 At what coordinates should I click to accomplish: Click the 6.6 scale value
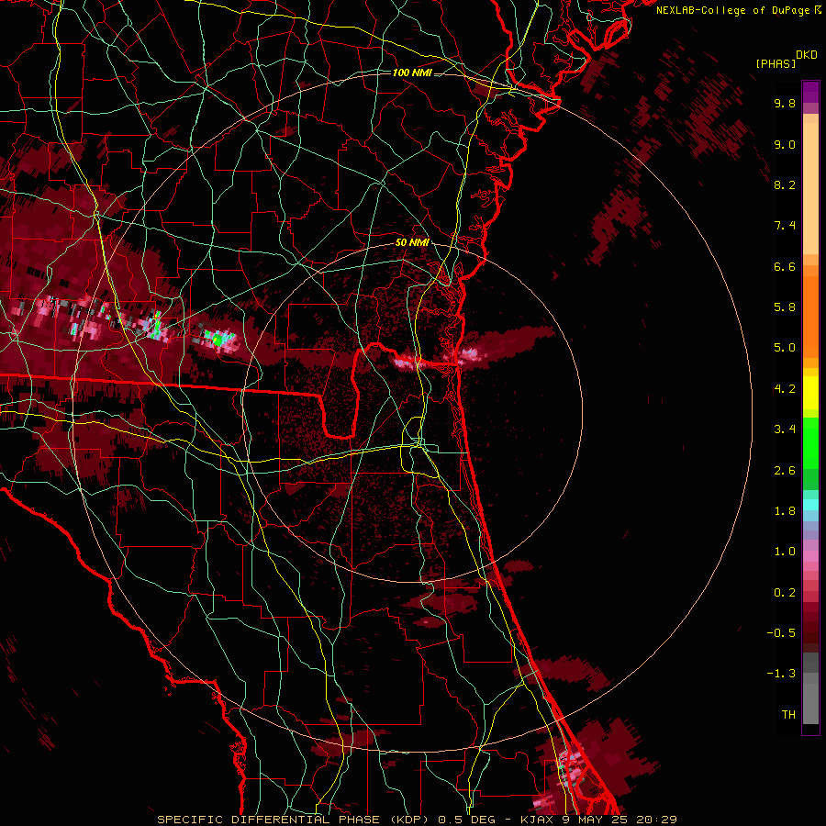click(x=785, y=266)
